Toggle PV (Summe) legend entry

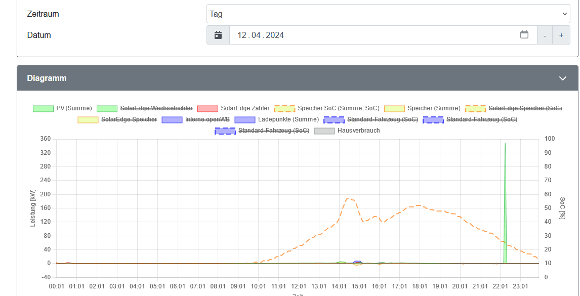point(62,108)
